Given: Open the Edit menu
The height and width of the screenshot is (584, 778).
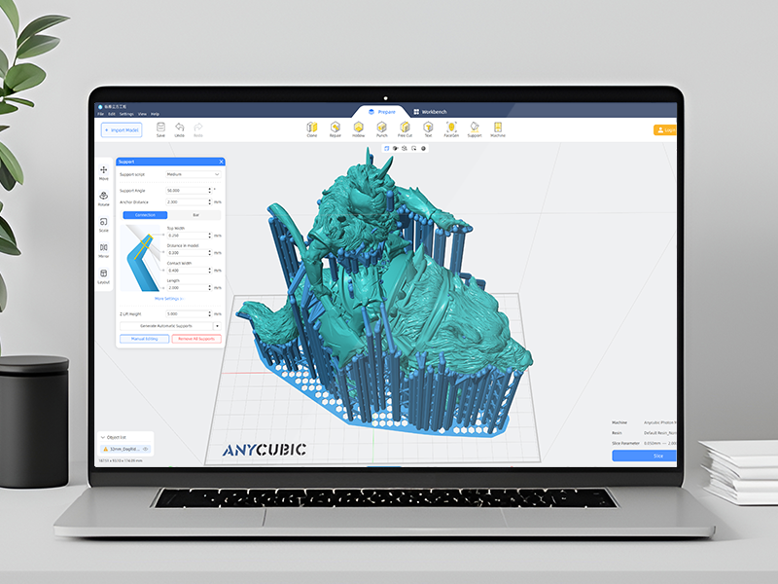Looking at the screenshot, I should point(112,114).
